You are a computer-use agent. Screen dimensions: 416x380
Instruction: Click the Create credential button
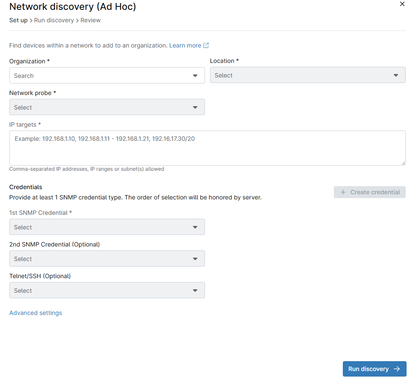tap(370, 192)
